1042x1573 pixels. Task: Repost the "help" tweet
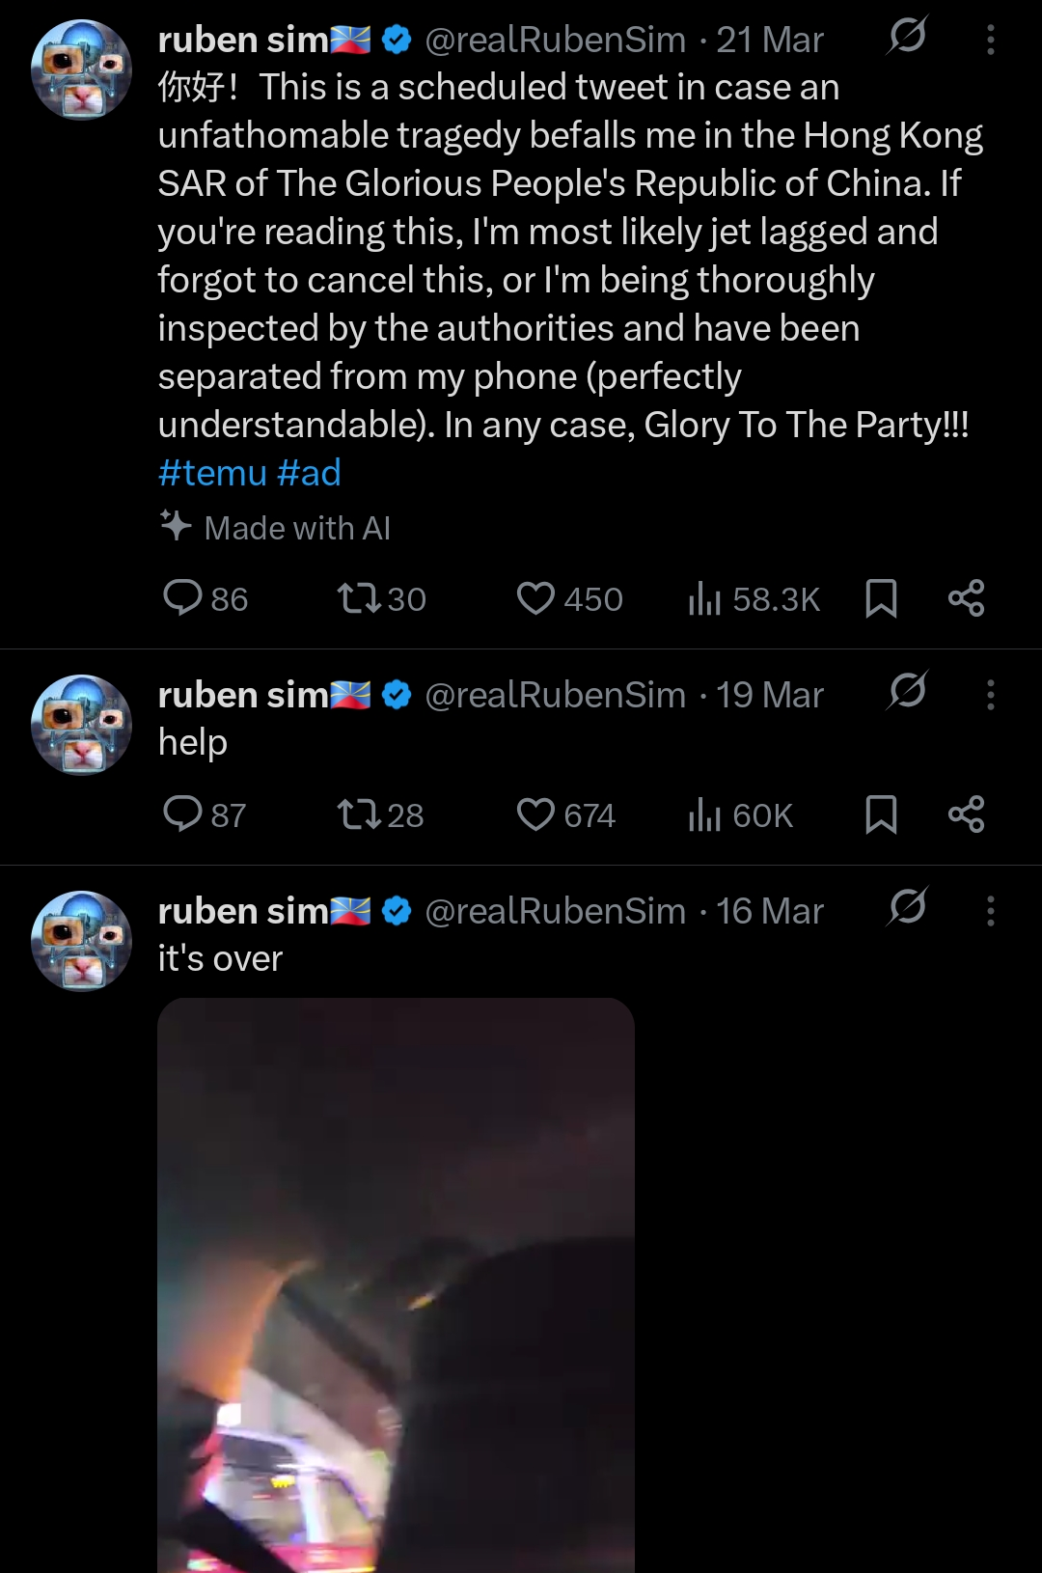click(x=359, y=814)
